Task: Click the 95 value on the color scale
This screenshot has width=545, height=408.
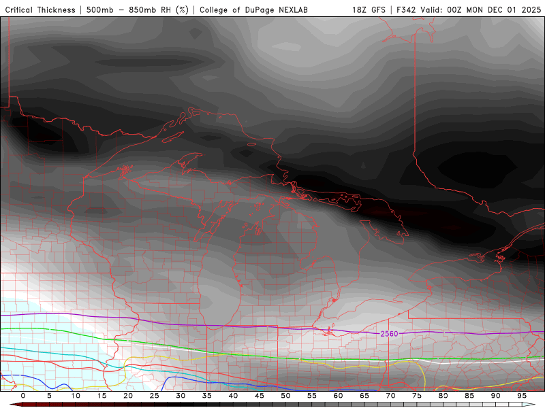Action: [522, 396]
